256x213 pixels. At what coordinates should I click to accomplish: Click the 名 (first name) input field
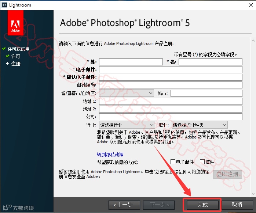211,62
